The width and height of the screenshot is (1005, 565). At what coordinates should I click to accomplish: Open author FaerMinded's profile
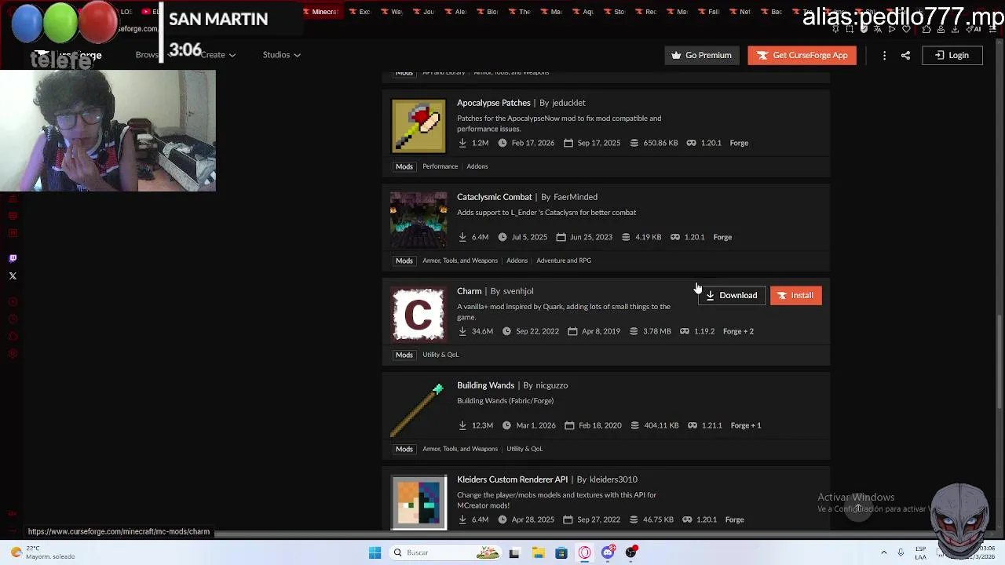pyautogui.click(x=576, y=197)
